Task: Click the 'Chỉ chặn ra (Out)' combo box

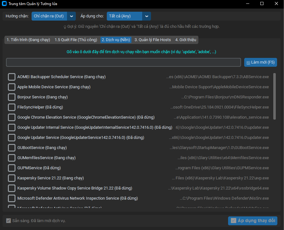Action: [x=50, y=16]
